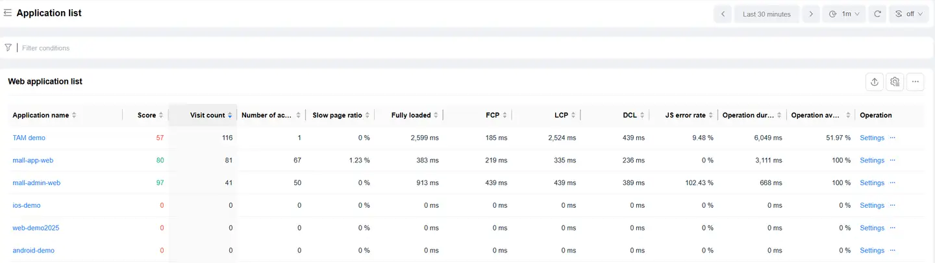Click the export upload icon
The height and width of the screenshot is (263, 935).
pos(875,82)
